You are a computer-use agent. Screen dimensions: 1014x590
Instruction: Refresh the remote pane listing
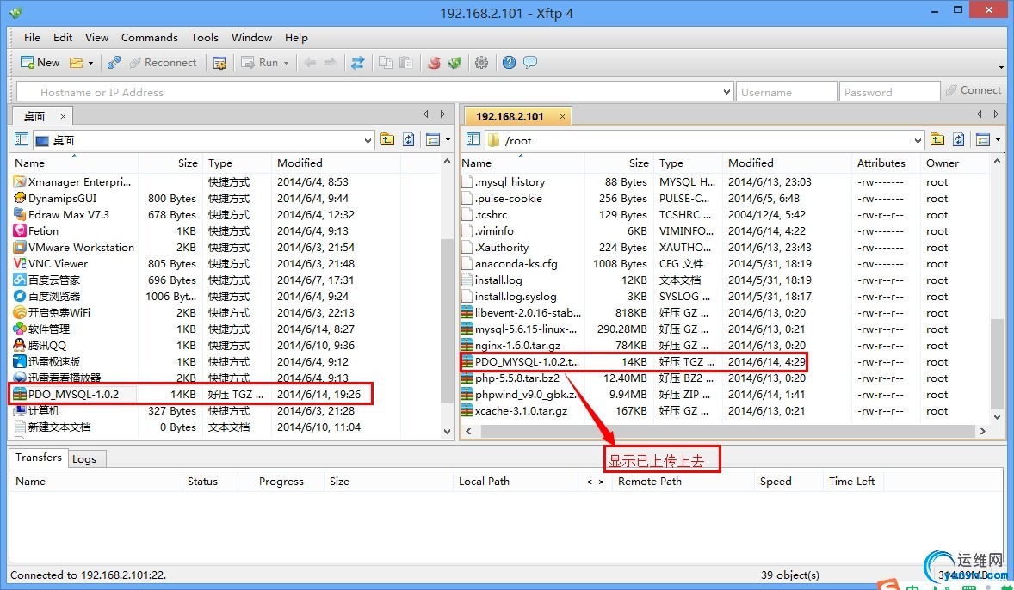pos(958,139)
